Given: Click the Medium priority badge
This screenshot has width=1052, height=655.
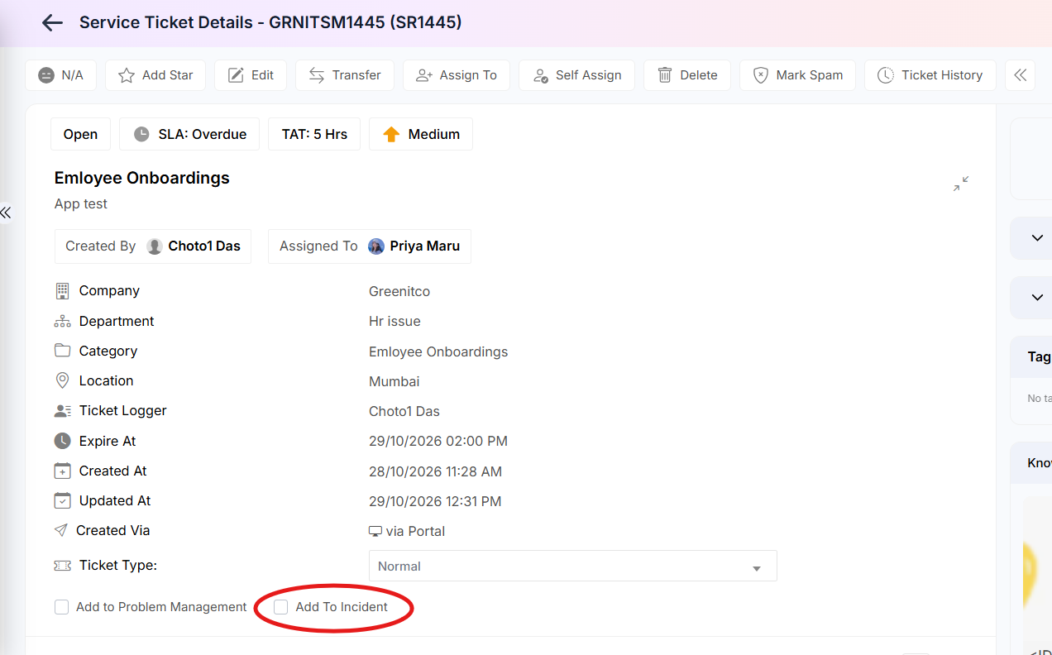Looking at the screenshot, I should 421,134.
